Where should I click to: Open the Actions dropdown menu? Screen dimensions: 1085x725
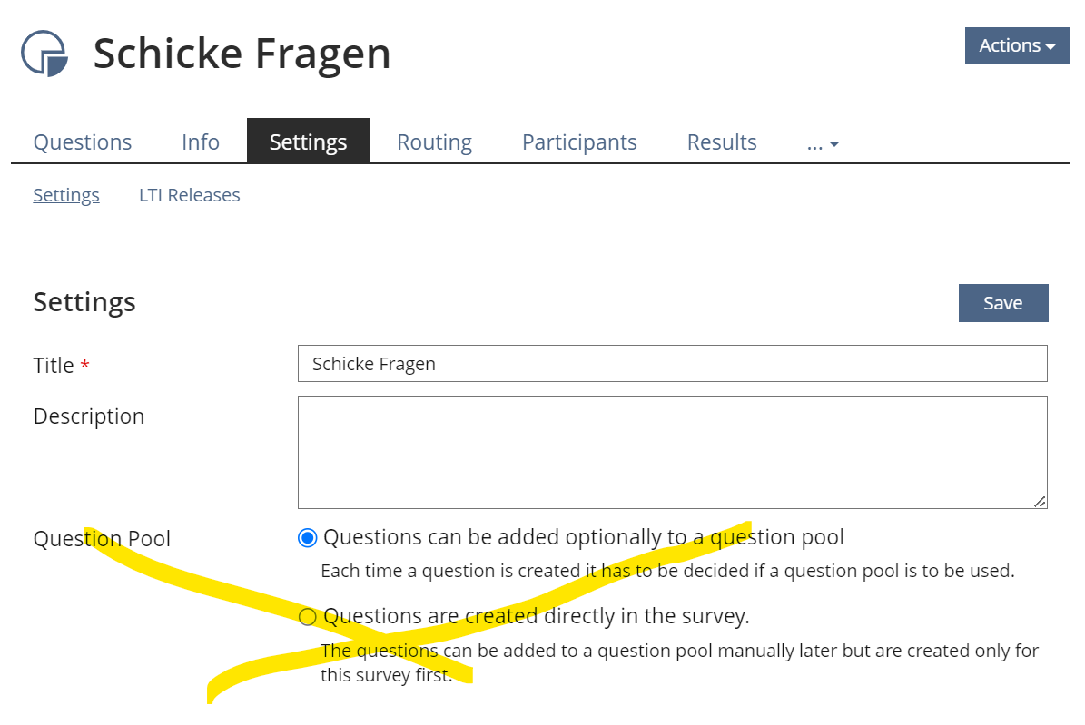pos(1017,45)
